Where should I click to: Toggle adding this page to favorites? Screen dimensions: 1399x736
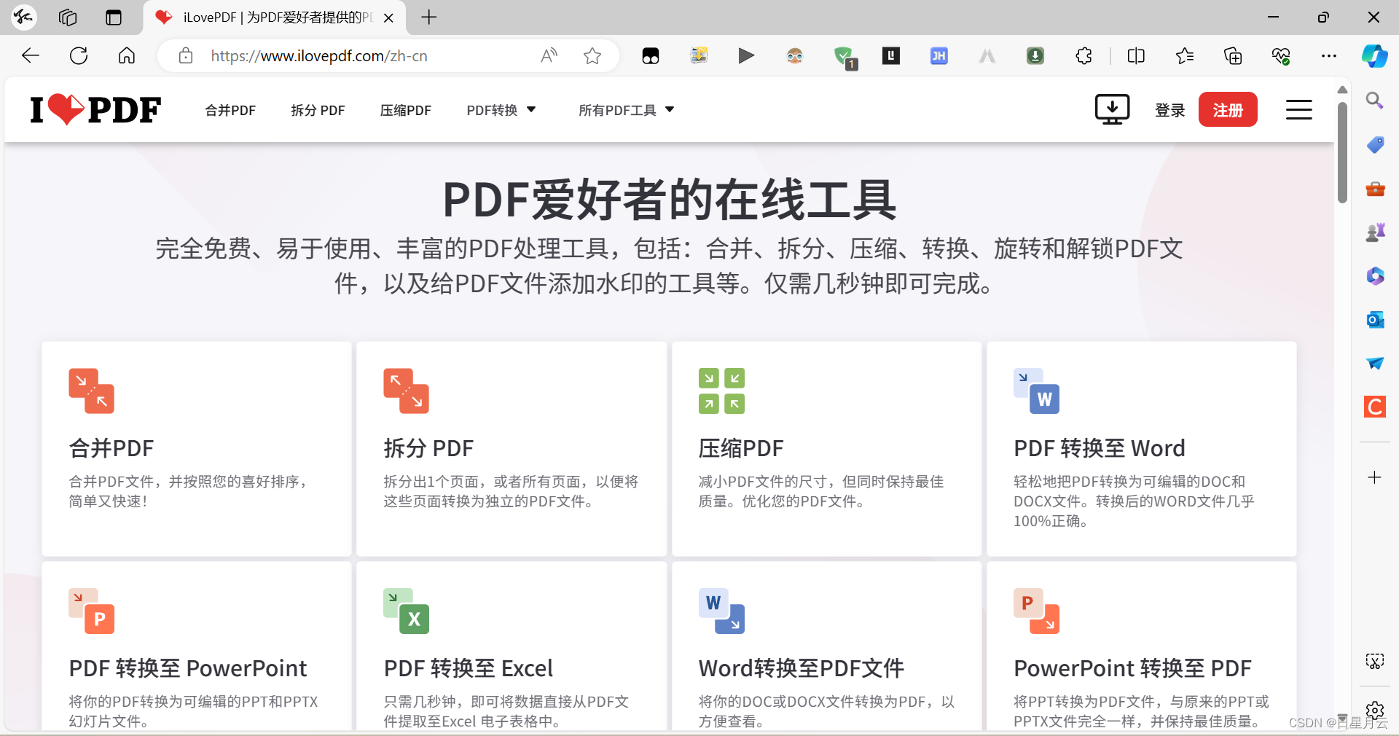coord(592,55)
